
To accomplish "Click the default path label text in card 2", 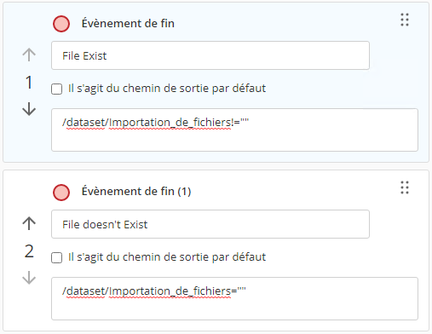I will pos(167,257).
